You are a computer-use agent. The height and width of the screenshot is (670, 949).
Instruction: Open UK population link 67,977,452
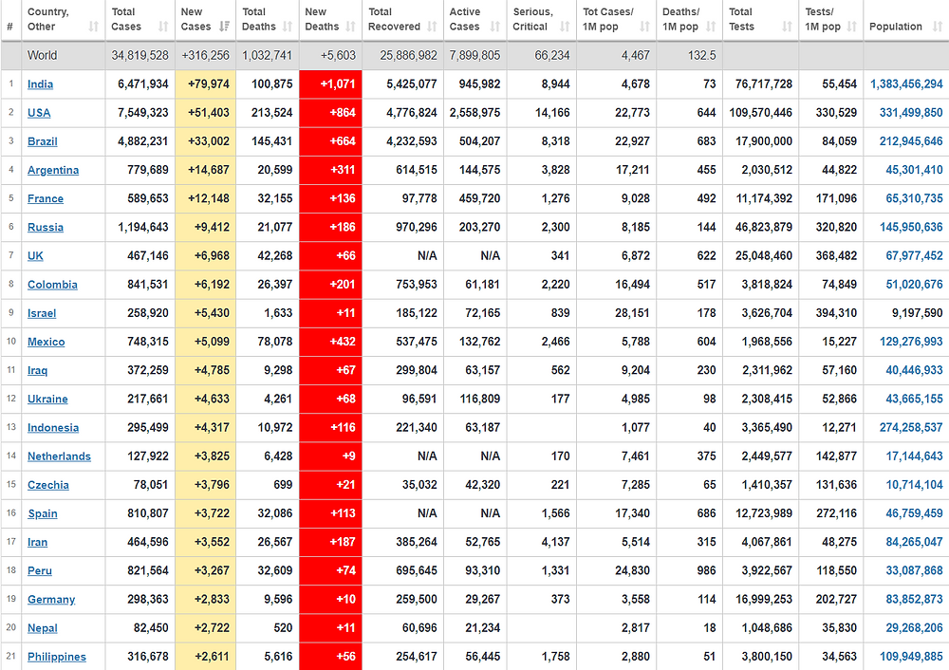click(x=914, y=256)
